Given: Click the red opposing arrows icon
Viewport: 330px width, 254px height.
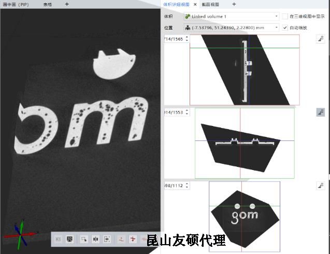Looking at the screenshot, I should [x=133, y=239].
